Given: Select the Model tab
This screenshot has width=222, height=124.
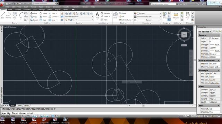Looking at the screenshot, I should (x=12, y=105).
